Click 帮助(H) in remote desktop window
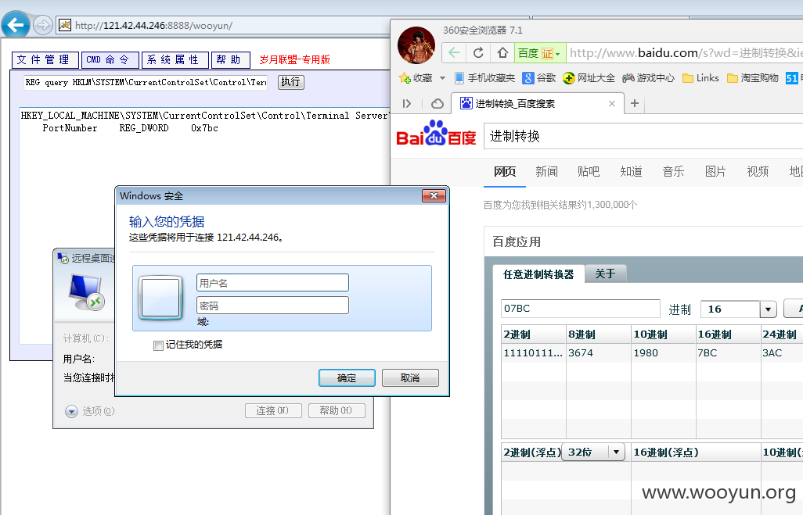Screen dimensions: 803x515 [337, 410]
